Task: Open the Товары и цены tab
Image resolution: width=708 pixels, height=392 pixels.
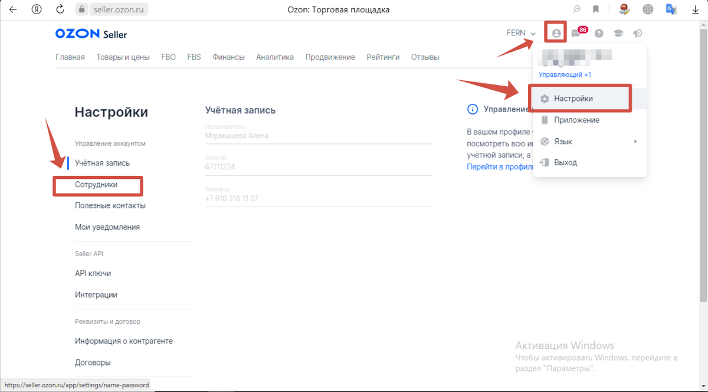Action: pyautogui.click(x=123, y=57)
